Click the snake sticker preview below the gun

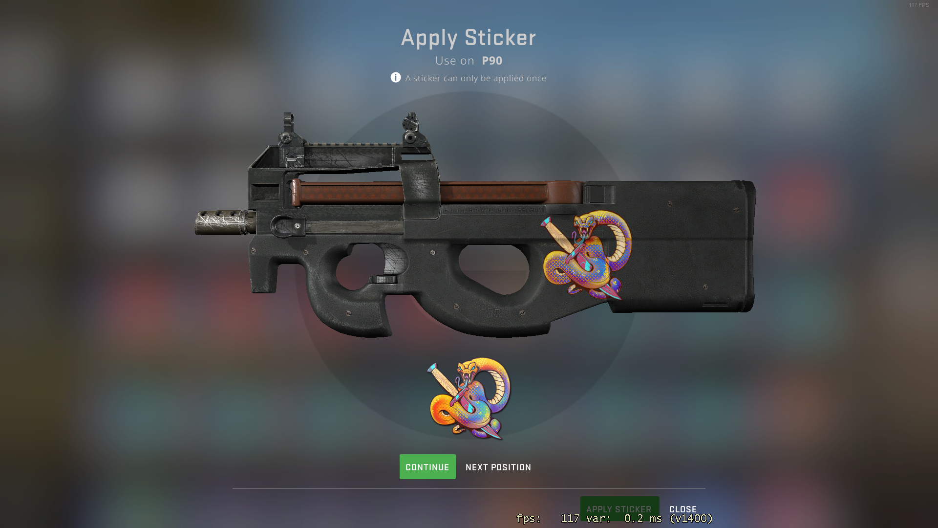[469, 398]
